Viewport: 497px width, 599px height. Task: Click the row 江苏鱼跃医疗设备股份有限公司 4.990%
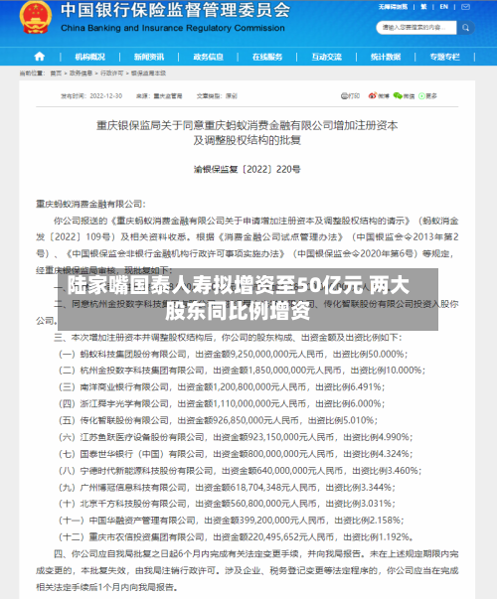coord(236,437)
